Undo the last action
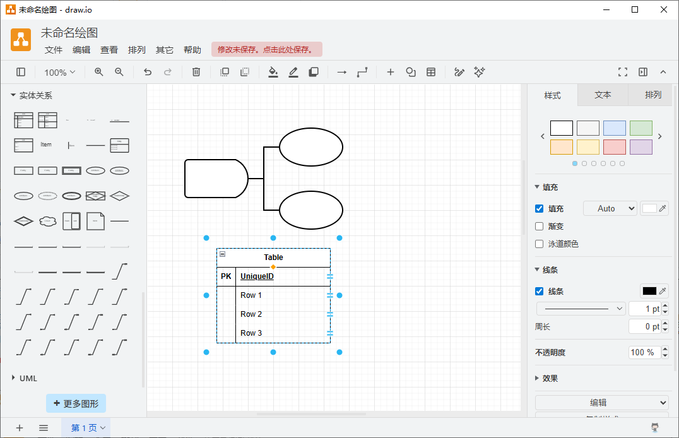The width and height of the screenshot is (679, 438). (x=148, y=72)
